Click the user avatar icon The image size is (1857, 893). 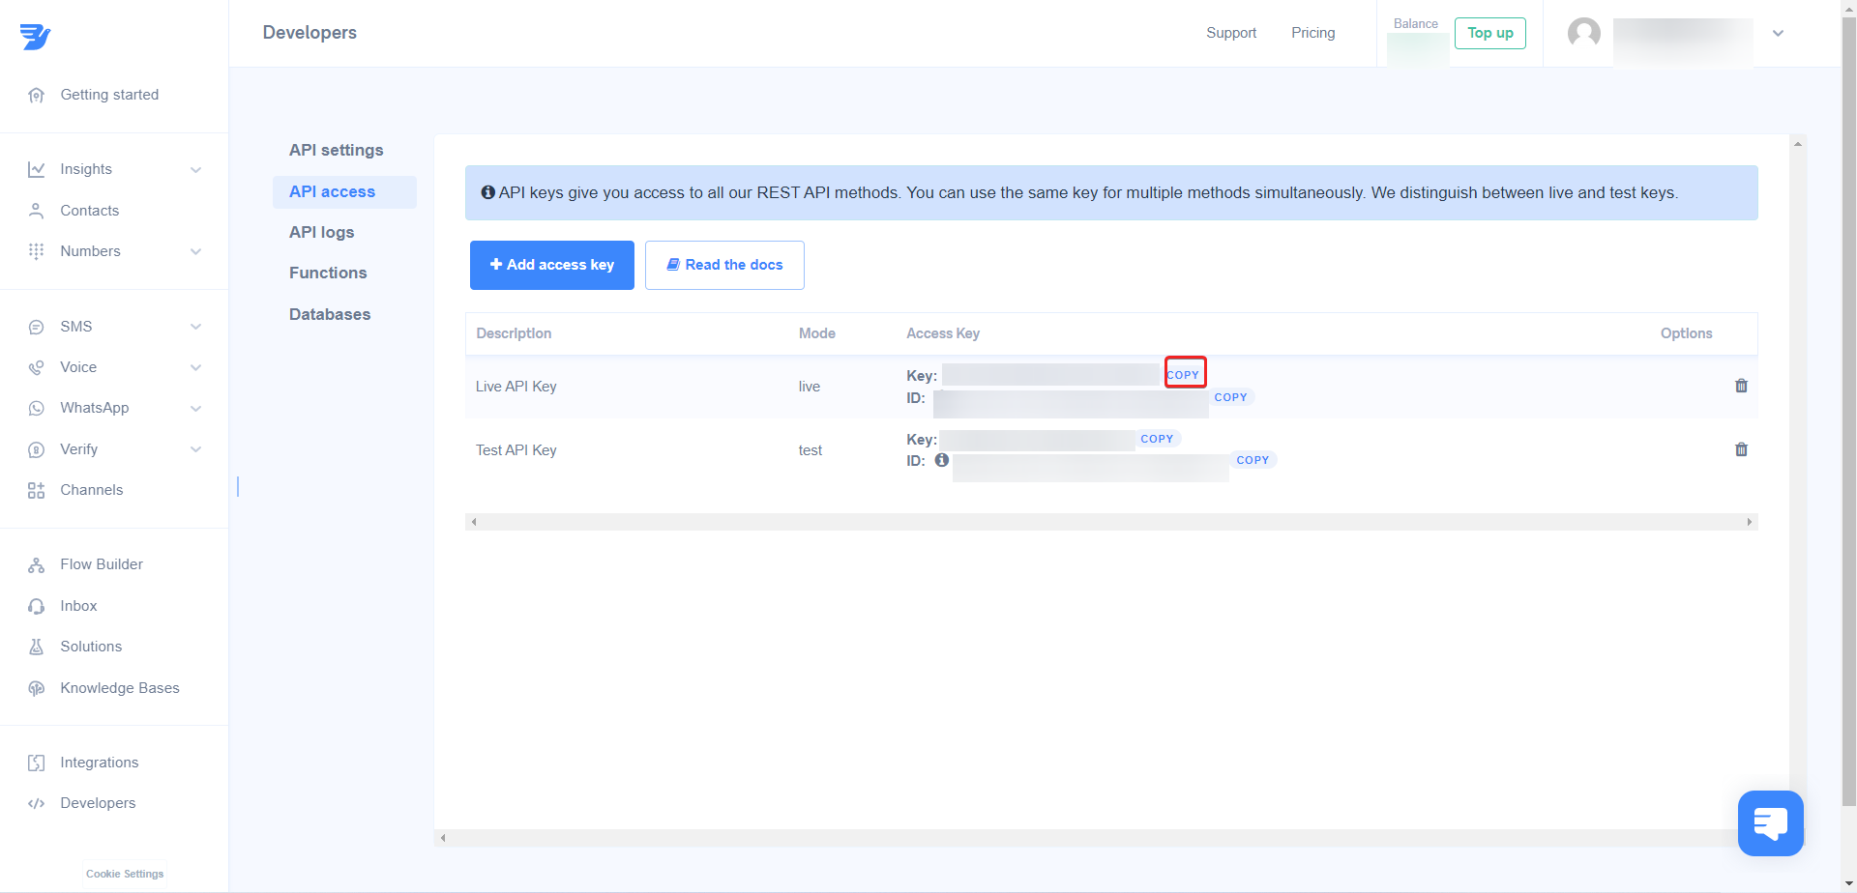coord(1583,33)
